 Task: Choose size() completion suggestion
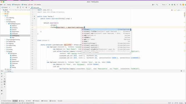click(106, 41)
